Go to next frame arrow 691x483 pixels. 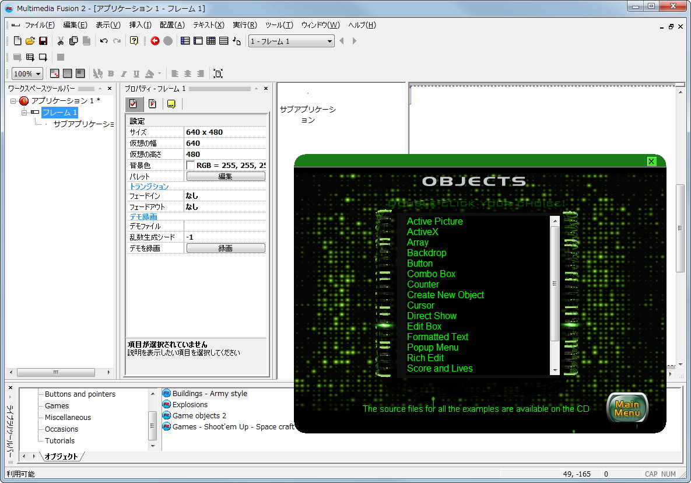pos(355,41)
